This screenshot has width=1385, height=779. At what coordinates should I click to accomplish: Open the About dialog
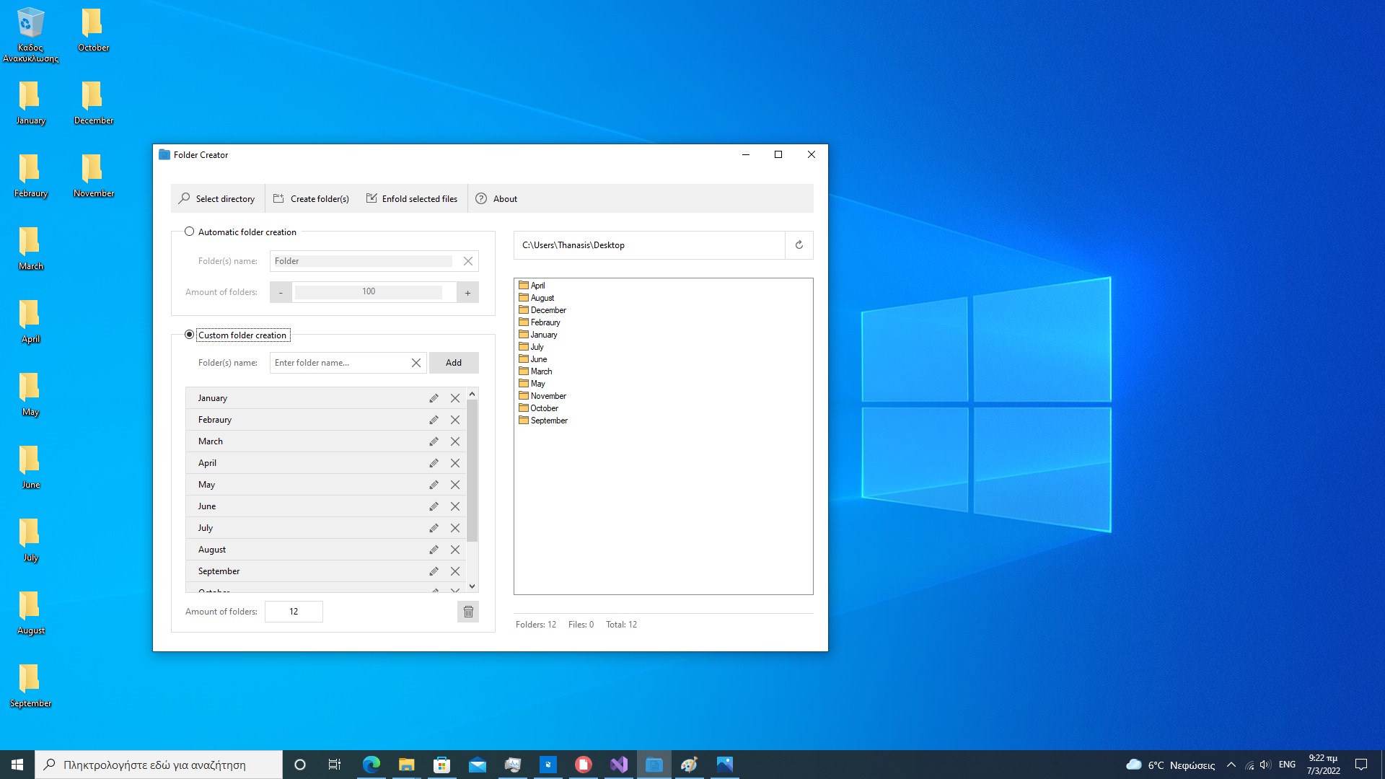click(x=496, y=199)
